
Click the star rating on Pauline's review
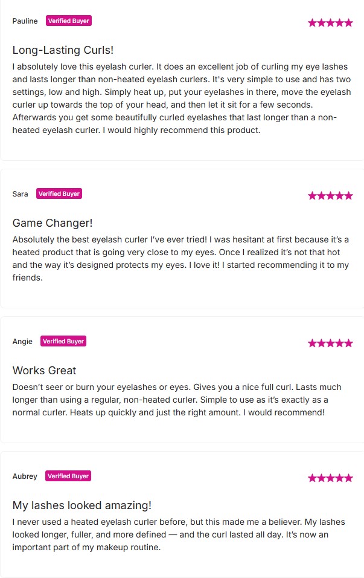pyautogui.click(x=330, y=23)
